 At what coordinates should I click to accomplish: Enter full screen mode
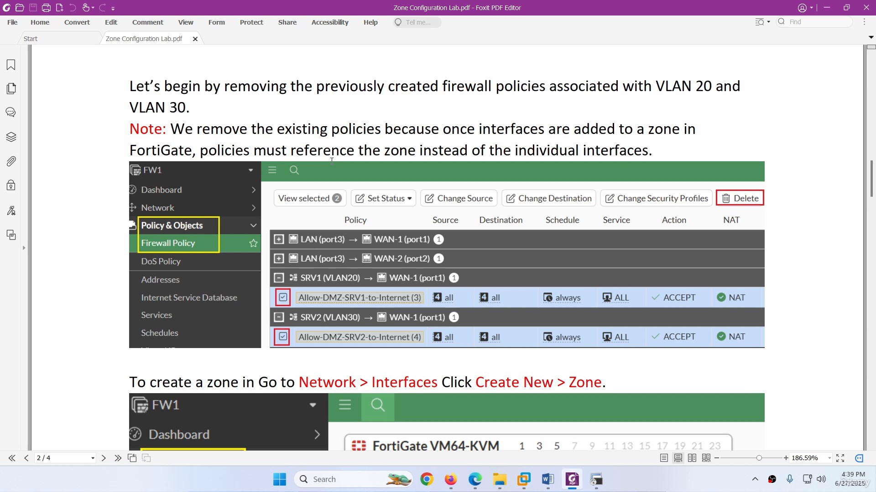point(840,458)
